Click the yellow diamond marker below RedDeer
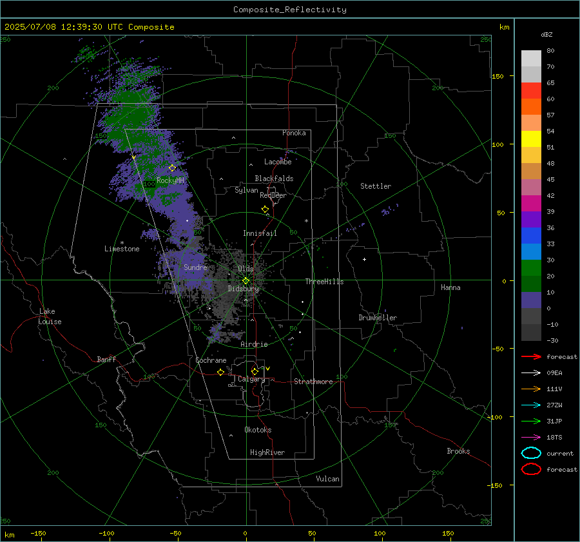580x542 pixels. 265,209
